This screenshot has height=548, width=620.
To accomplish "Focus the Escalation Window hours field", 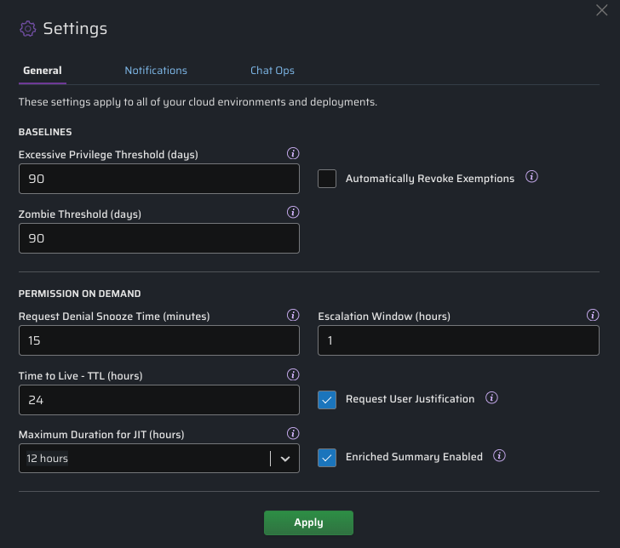I will click(458, 340).
